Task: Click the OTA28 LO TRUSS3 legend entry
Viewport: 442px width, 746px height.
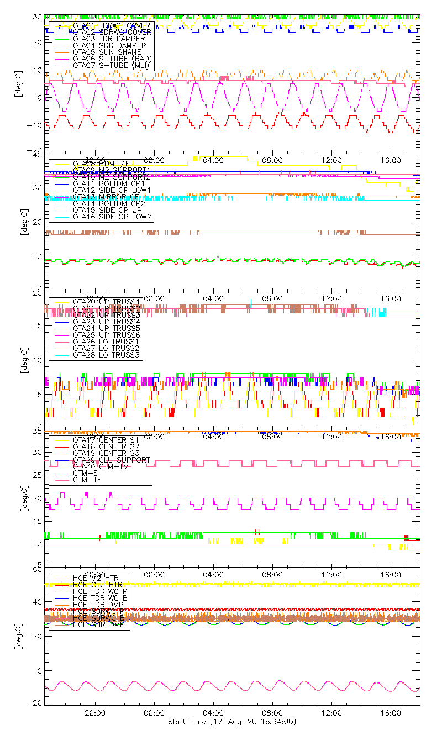Action: (x=107, y=355)
